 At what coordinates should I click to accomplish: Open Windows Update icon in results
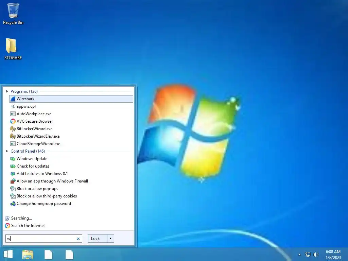point(13,159)
